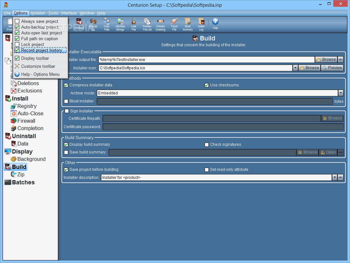Image resolution: width=350 pixels, height=263 pixels.
Task: Expand the Installer description dropdown arrow
Action: click(334, 177)
